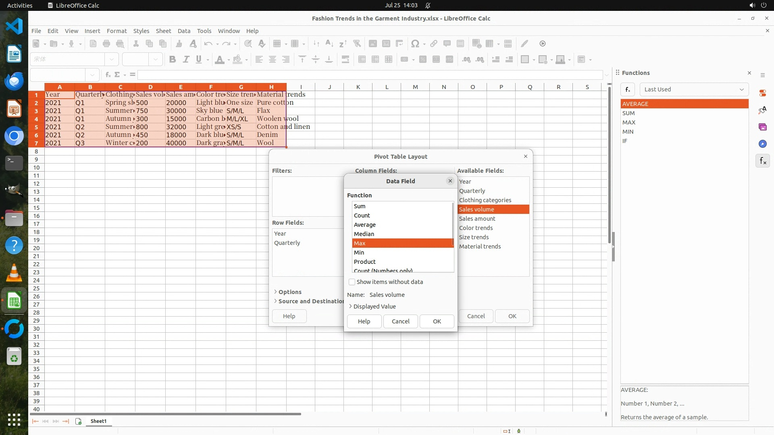Viewport: 774px width, 435px height.
Task: Click the background color fill icon
Action: click(237, 60)
